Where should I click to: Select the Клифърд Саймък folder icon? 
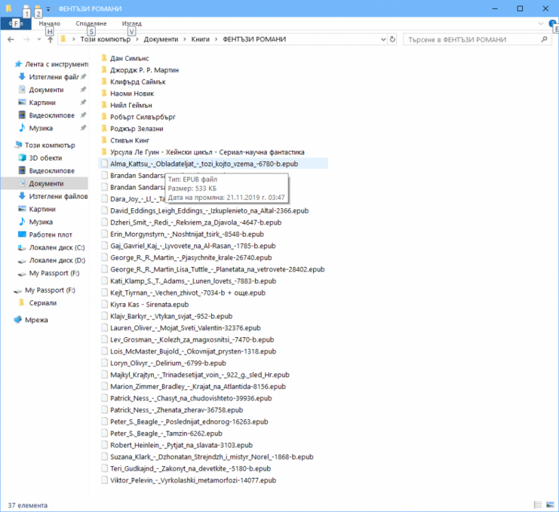[104, 82]
